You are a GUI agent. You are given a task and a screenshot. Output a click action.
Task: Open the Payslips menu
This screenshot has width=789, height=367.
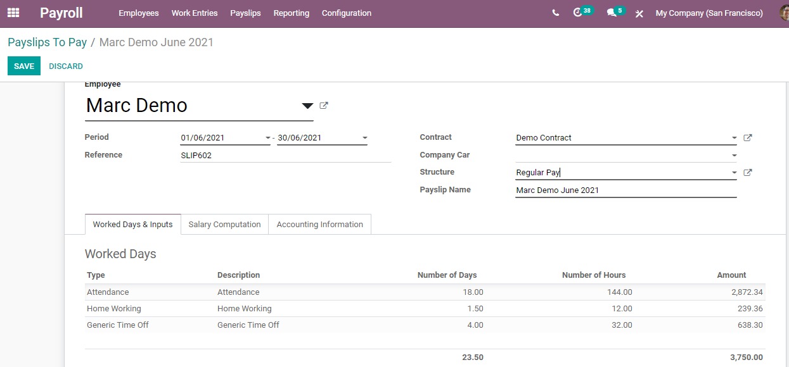245,13
